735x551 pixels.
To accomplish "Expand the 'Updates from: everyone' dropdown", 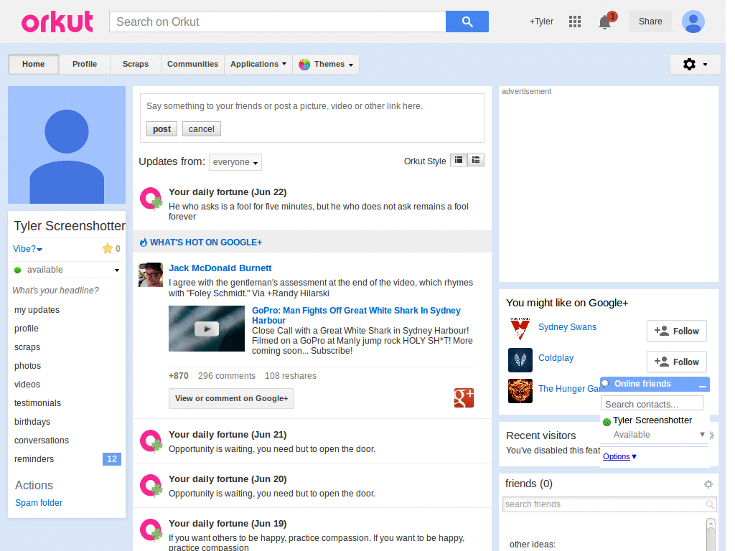I will pyautogui.click(x=235, y=162).
